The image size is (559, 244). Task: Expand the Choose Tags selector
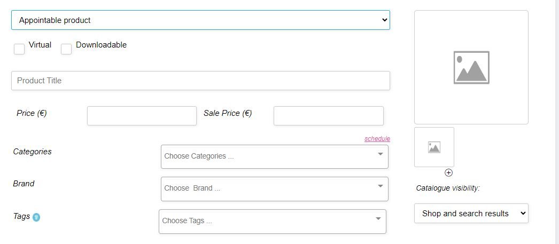pos(273,222)
